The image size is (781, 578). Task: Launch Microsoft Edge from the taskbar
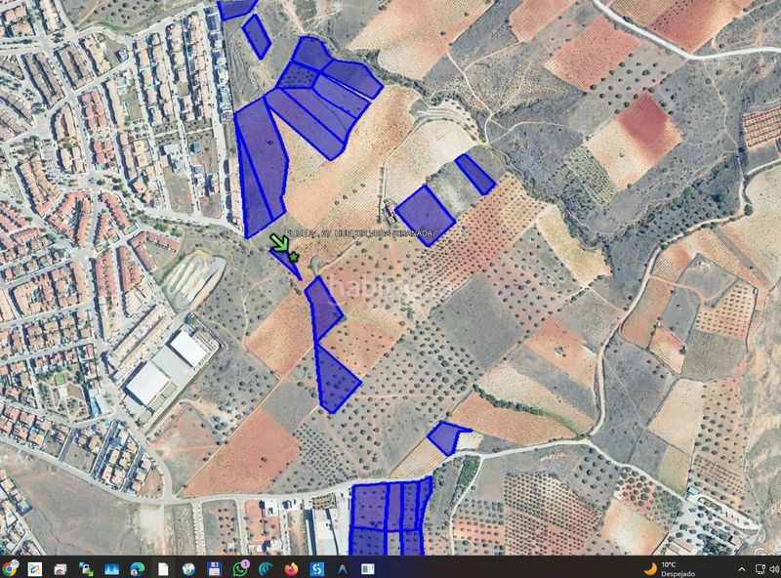tap(137, 568)
